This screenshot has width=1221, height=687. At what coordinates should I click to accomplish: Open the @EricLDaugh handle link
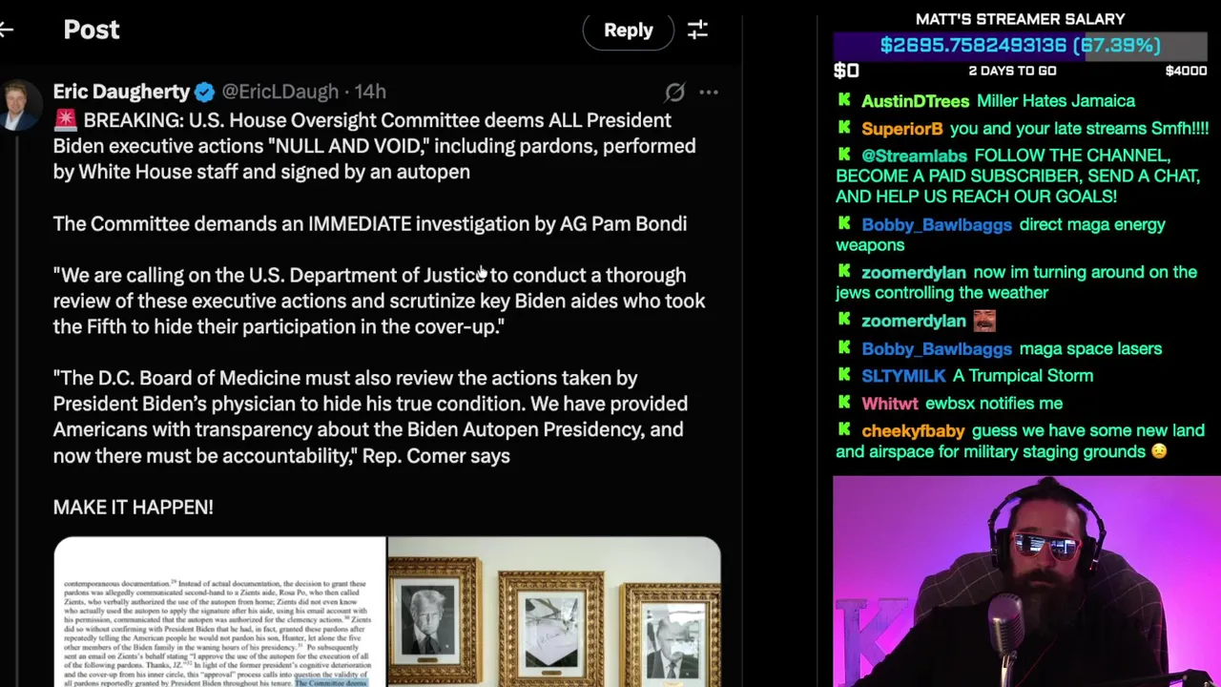(279, 92)
